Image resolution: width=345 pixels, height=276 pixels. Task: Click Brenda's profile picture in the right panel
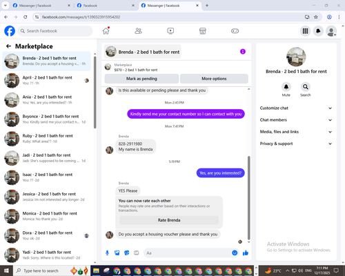coord(296,57)
